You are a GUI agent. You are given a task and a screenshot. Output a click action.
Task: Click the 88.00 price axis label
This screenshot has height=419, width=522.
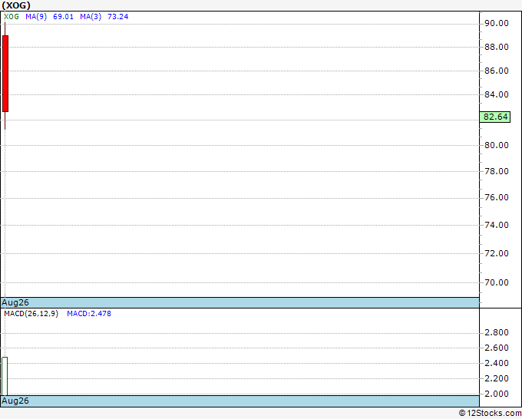pyautogui.click(x=497, y=47)
